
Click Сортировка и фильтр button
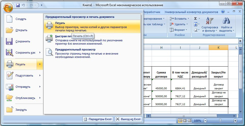pyautogui.click(x=210, y=24)
